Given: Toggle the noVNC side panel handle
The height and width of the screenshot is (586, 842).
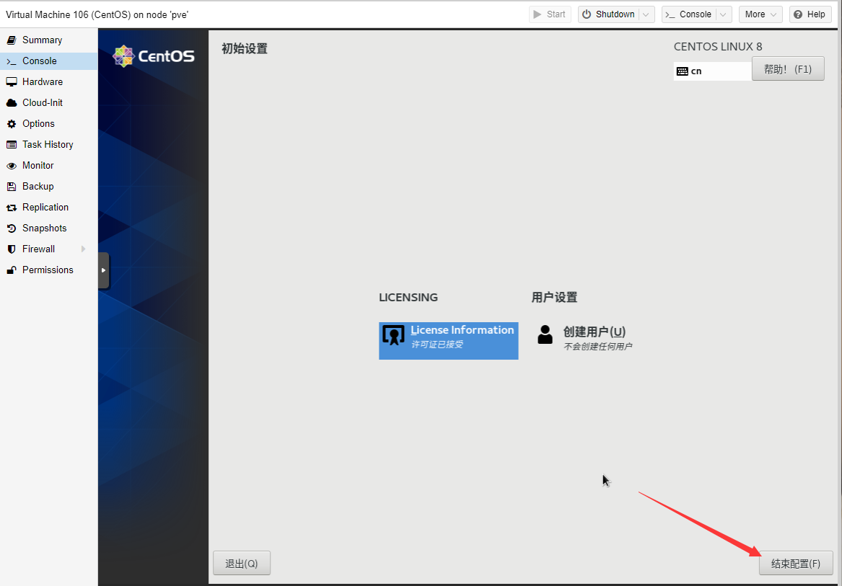Looking at the screenshot, I should pyautogui.click(x=104, y=270).
